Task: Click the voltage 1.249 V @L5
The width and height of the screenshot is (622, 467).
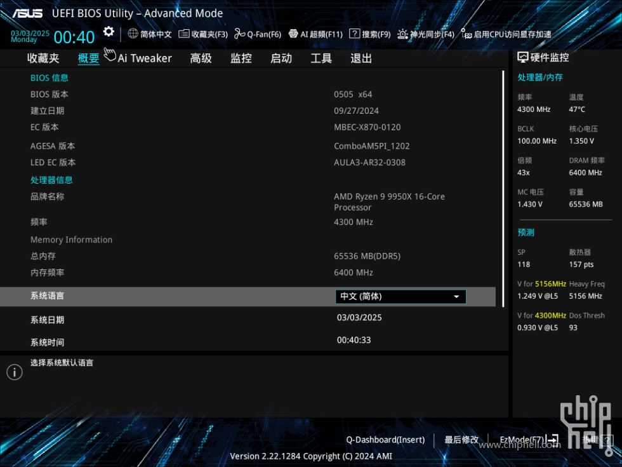Action: click(x=538, y=296)
